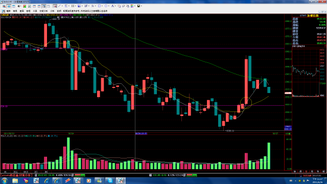Open the Windows Start button
Screen dimensions: 327x184
point(5,180)
